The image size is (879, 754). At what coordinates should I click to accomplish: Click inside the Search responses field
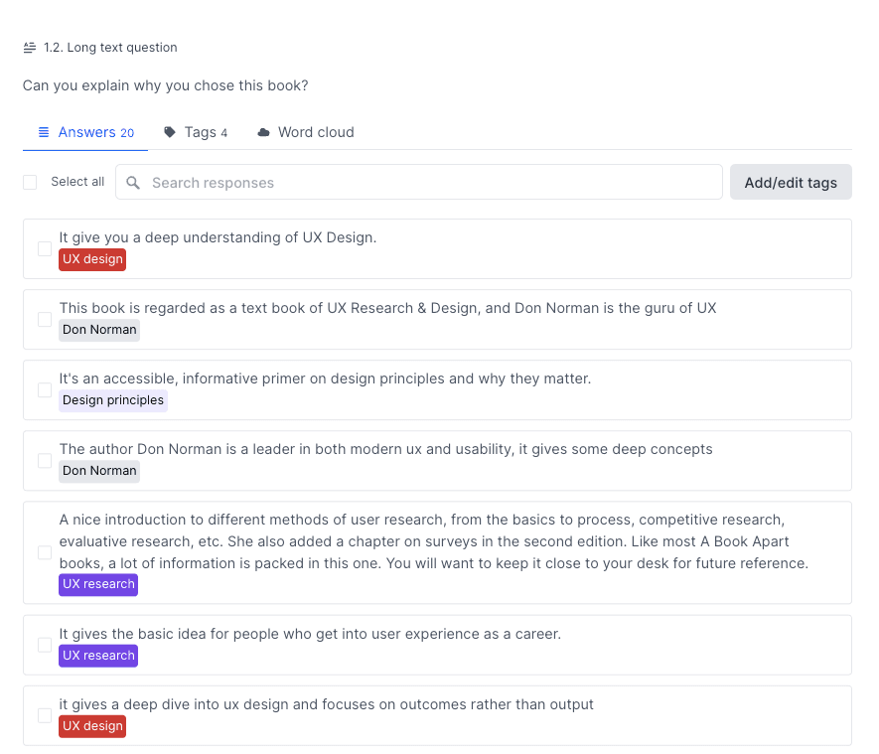click(x=397, y=182)
